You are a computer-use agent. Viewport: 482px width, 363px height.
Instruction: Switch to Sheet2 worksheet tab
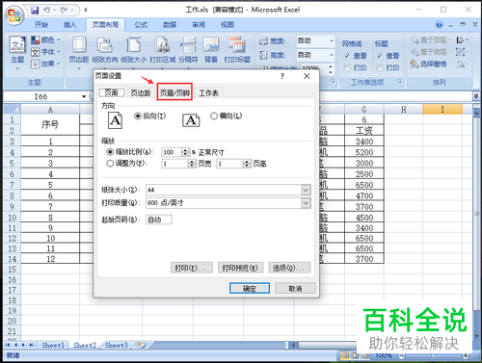click(85, 346)
